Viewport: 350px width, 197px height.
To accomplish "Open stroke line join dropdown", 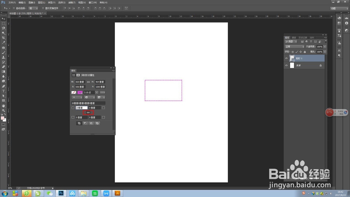I will 101,97.
